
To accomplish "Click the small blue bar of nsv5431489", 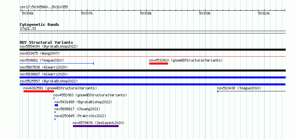I will (56, 105).
